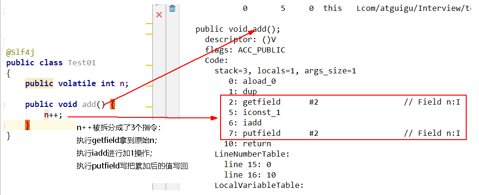Viewport: 479px width, 195px height.
Task: Click the red X close icon
Action: (159, 15)
